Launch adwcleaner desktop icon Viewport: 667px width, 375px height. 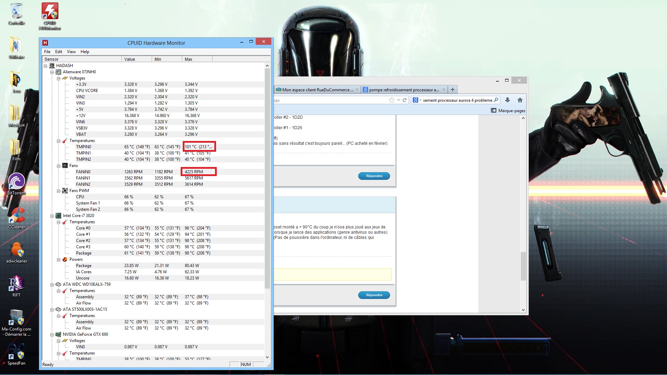[x=16, y=252]
